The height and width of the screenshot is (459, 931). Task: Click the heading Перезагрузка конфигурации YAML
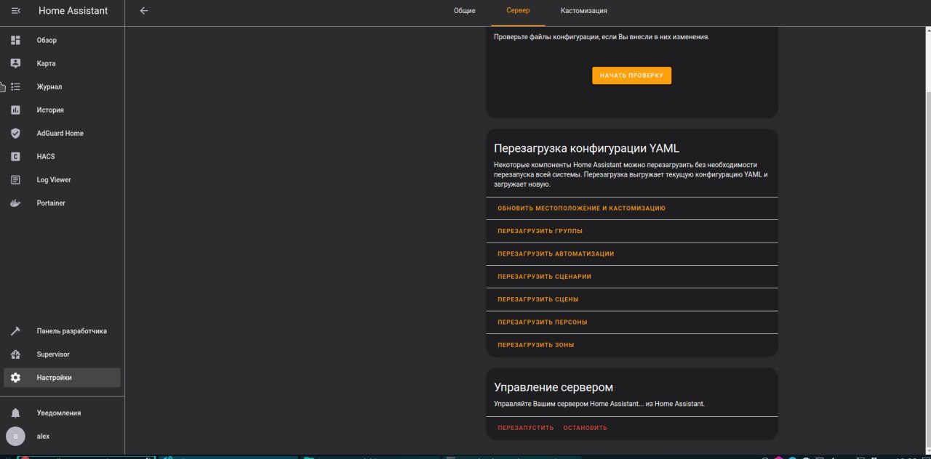pyautogui.click(x=586, y=148)
